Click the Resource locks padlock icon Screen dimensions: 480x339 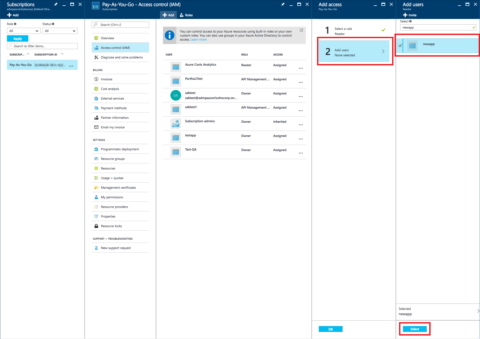click(96, 226)
